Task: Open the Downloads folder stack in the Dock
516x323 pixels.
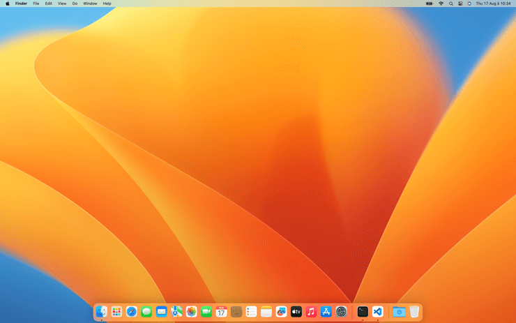Action: (x=399, y=311)
